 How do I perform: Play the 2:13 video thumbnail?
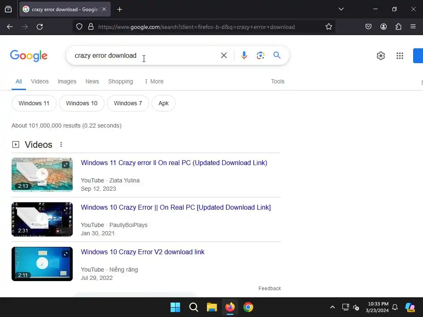point(42,175)
